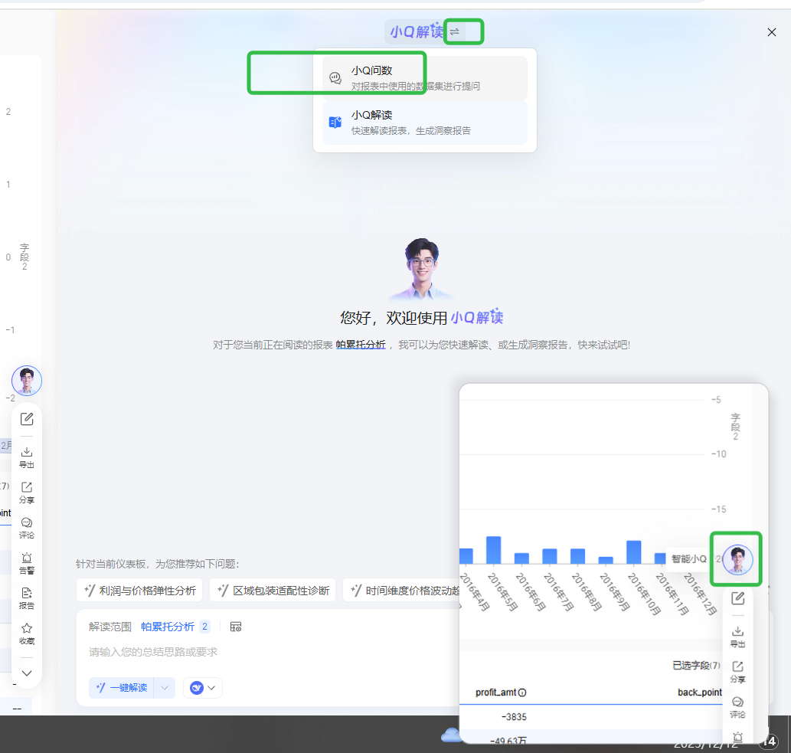This screenshot has height=753, width=791.
Task: Choose the 利润与价格弹性分析 suggested question
Action: coord(139,591)
